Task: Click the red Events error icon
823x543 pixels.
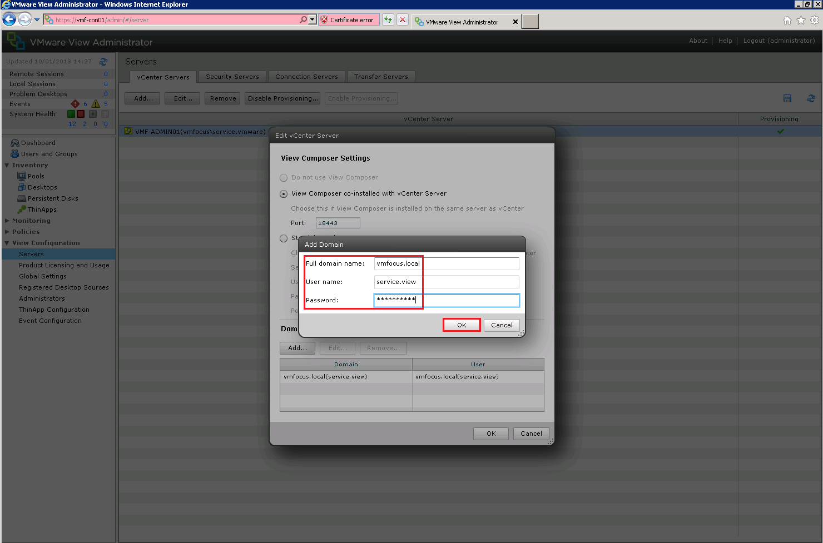Action: 75,104
